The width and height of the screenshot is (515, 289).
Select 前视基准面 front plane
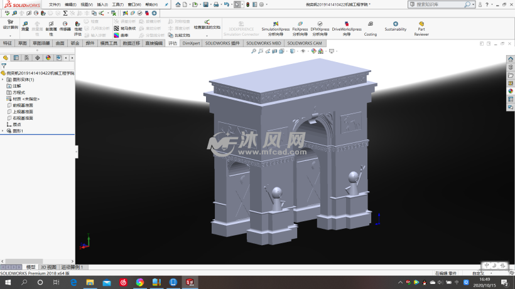pyautogui.click(x=19, y=105)
